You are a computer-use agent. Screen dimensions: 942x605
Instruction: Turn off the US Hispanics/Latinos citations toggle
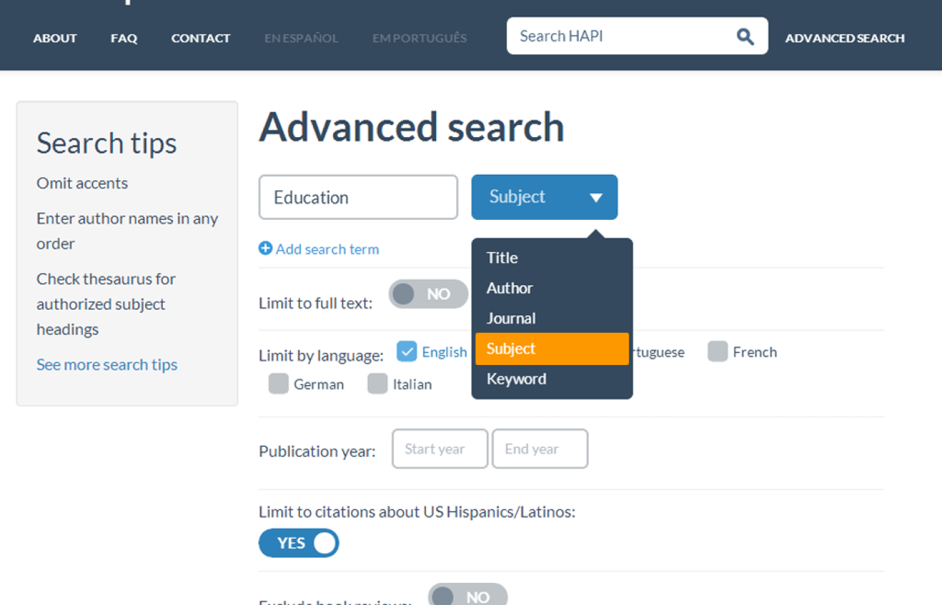pos(299,543)
